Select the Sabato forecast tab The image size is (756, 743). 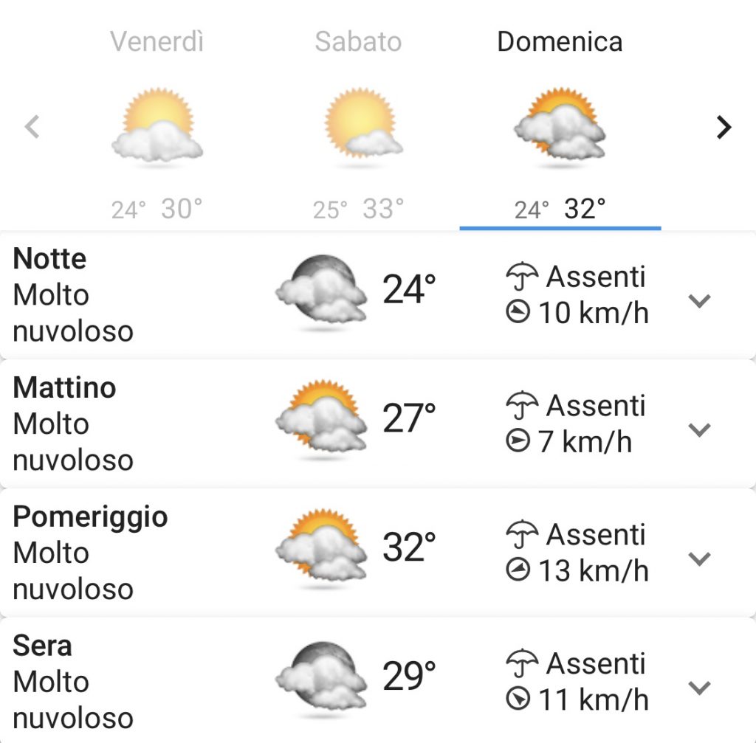coord(359,126)
